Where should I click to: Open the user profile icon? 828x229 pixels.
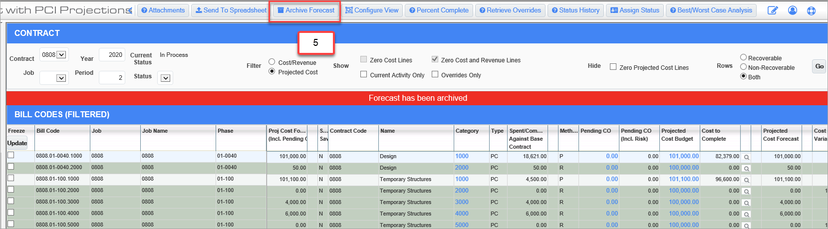[x=792, y=10]
